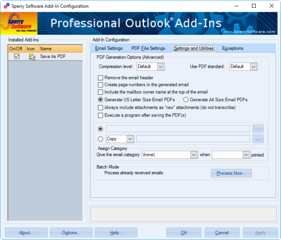281x240 pixels.
Task: Select the program path radio button
Action: point(100,129)
